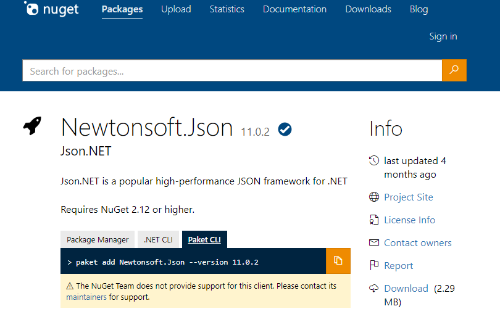Click the Contact owners link
500x322 pixels.
(x=418, y=243)
